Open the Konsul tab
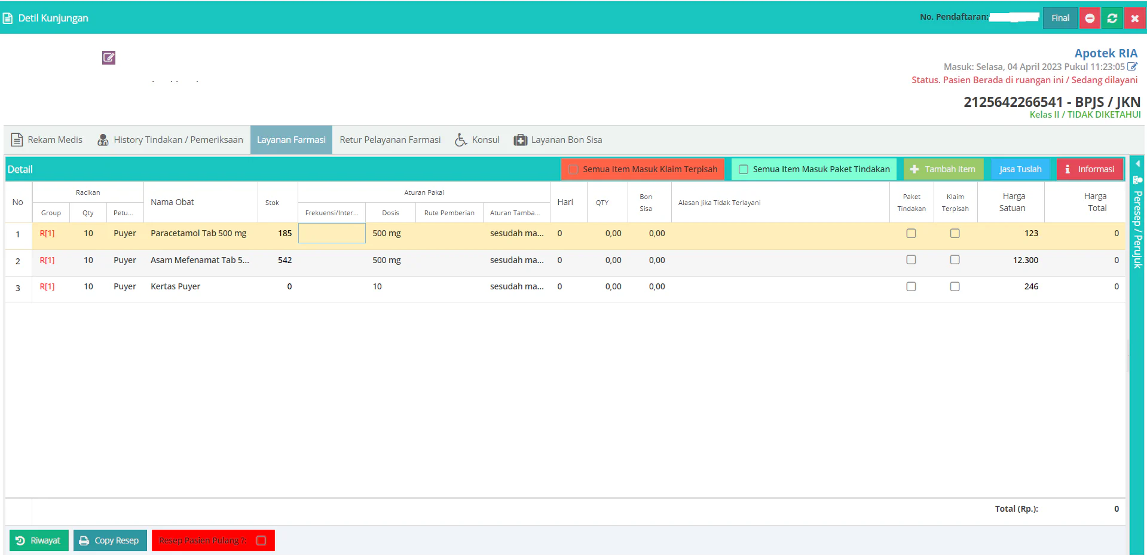The image size is (1147, 556). tap(477, 140)
